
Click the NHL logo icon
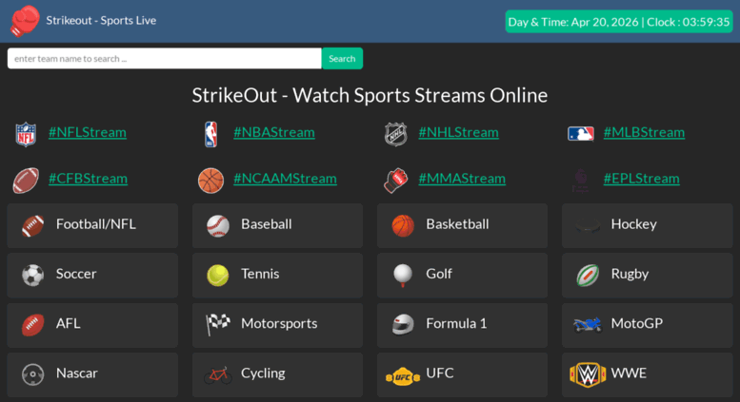click(x=395, y=135)
